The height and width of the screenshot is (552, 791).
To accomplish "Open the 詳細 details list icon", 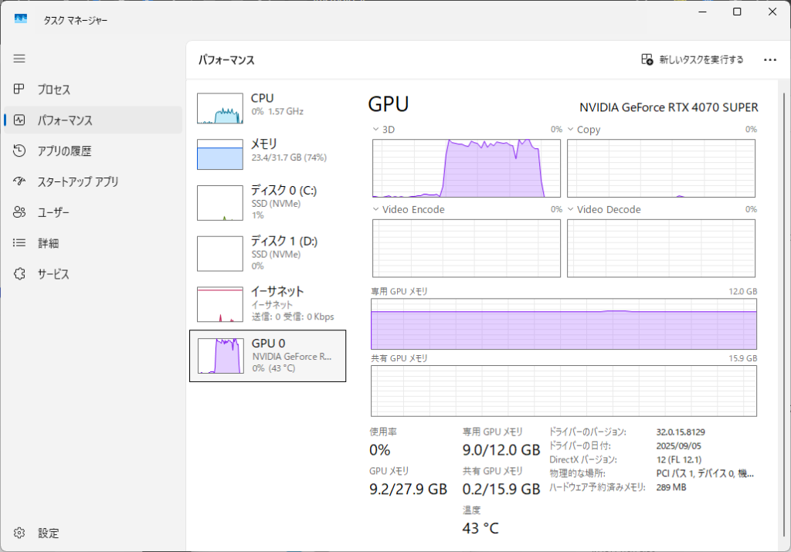I will click(x=20, y=243).
